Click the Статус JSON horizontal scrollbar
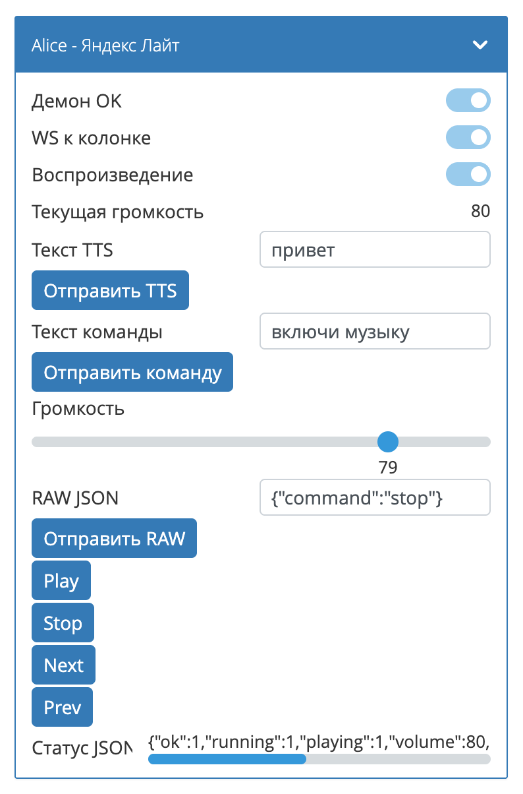Screen dimensions: 523x794 coord(227,759)
